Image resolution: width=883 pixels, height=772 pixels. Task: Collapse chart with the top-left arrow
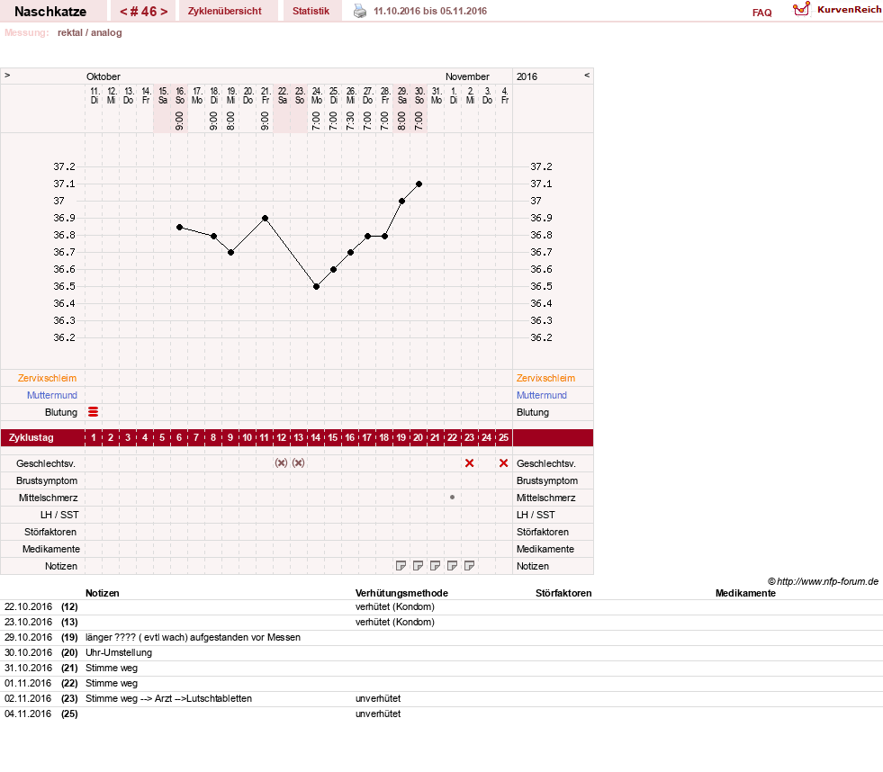click(x=7, y=75)
